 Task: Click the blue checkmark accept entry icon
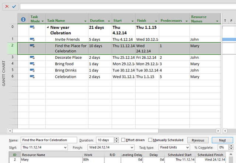click(14, 6)
